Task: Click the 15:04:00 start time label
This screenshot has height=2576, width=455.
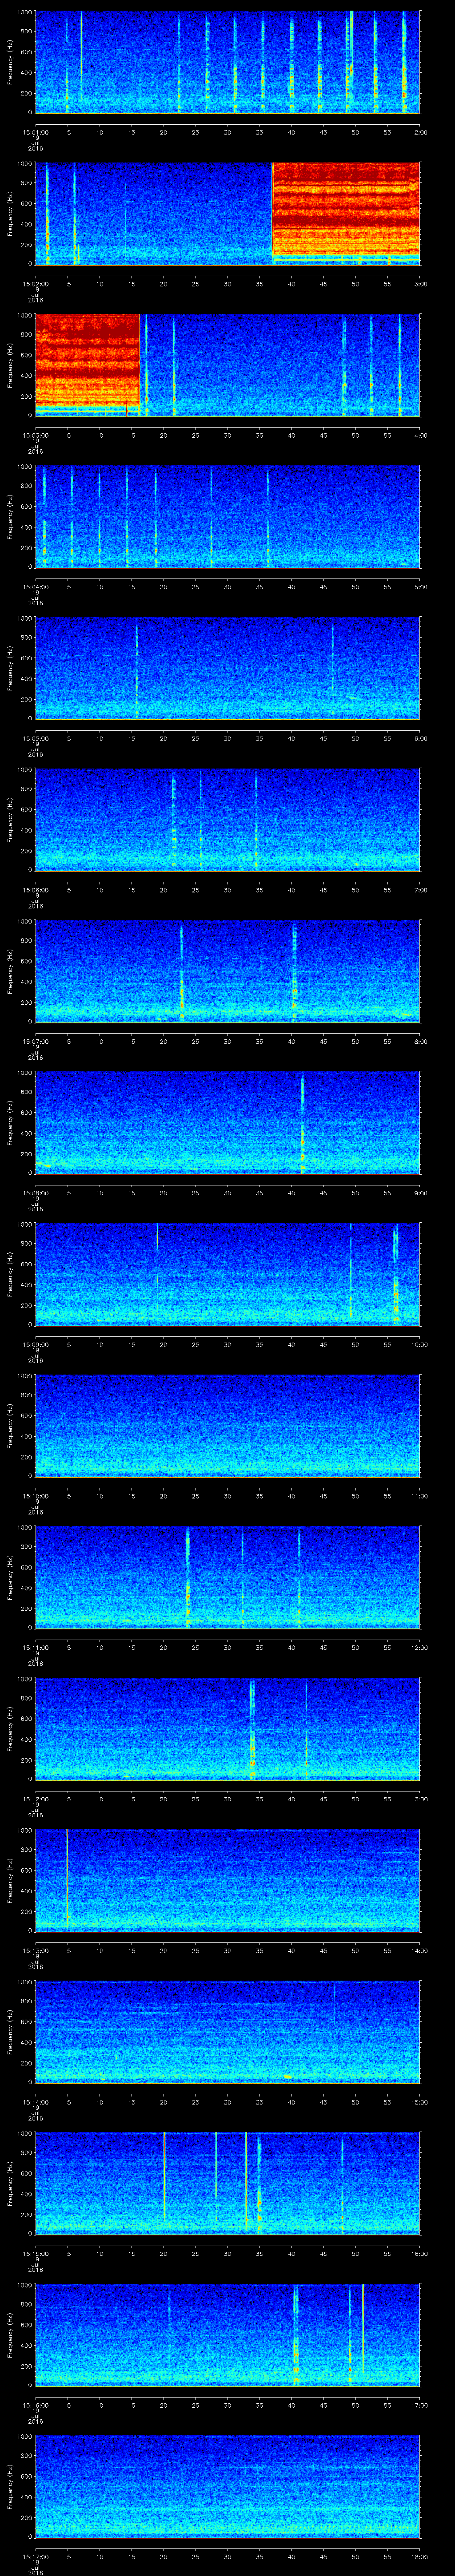Action: 36,587
